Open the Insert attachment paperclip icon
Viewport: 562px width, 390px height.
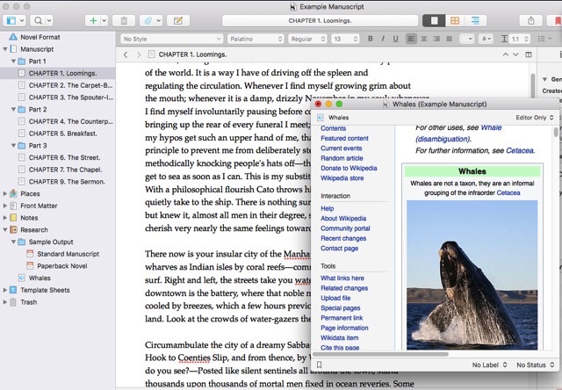148,21
